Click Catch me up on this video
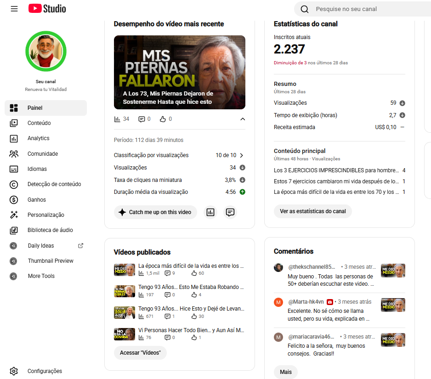This screenshot has height=379, width=431. pyautogui.click(x=155, y=212)
